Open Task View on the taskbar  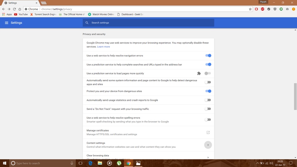tap(81, 163)
